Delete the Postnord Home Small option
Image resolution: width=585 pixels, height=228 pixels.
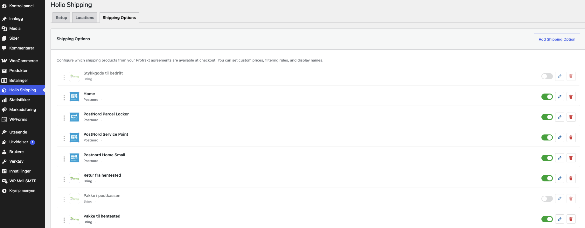click(571, 158)
